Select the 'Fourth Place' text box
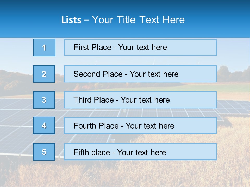 [x=140, y=126]
